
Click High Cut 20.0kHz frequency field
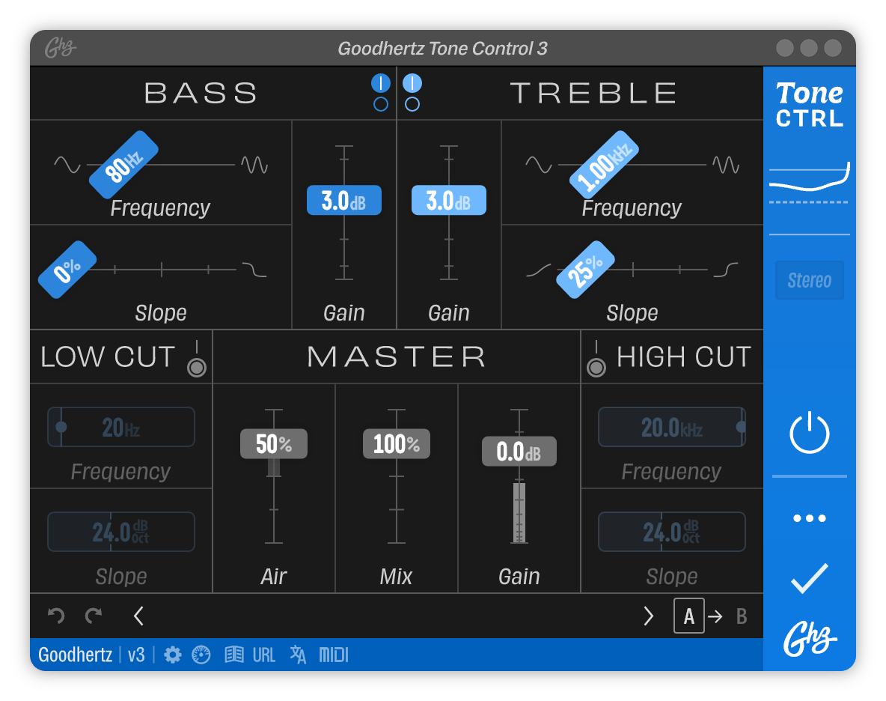pyautogui.click(x=672, y=427)
